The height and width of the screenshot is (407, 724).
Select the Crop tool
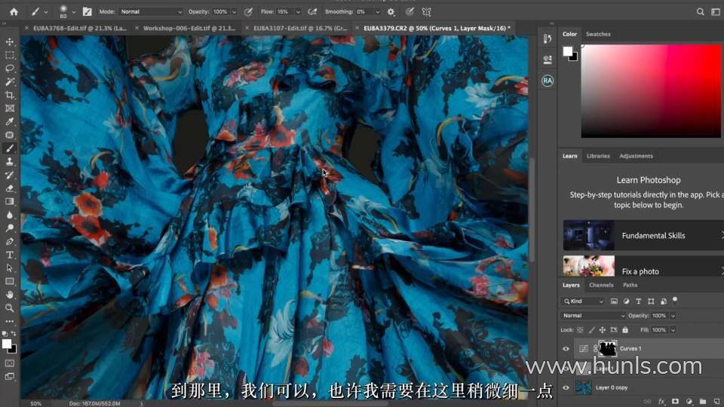(x=10, y=95)
